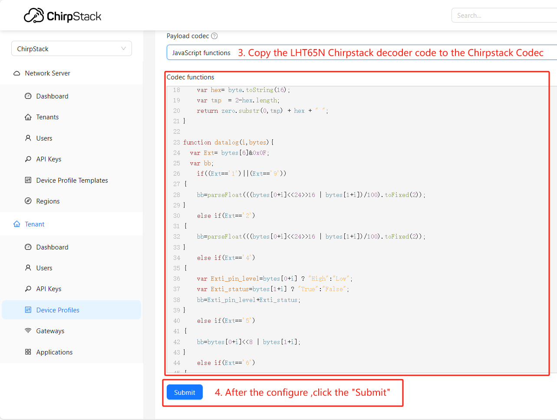The image size is (557, 420).
Task: Click line 28 parseFloat code
Action: (x=311, y=195)
